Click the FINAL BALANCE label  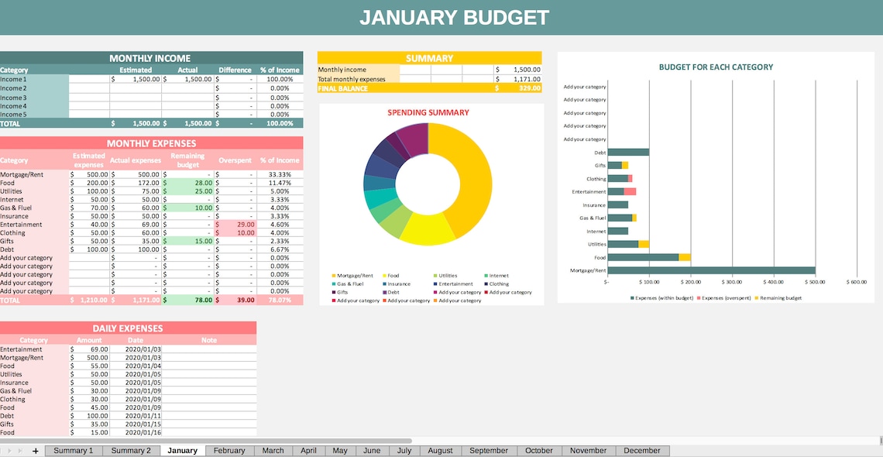pyautogui.click(x=343, y=88)
